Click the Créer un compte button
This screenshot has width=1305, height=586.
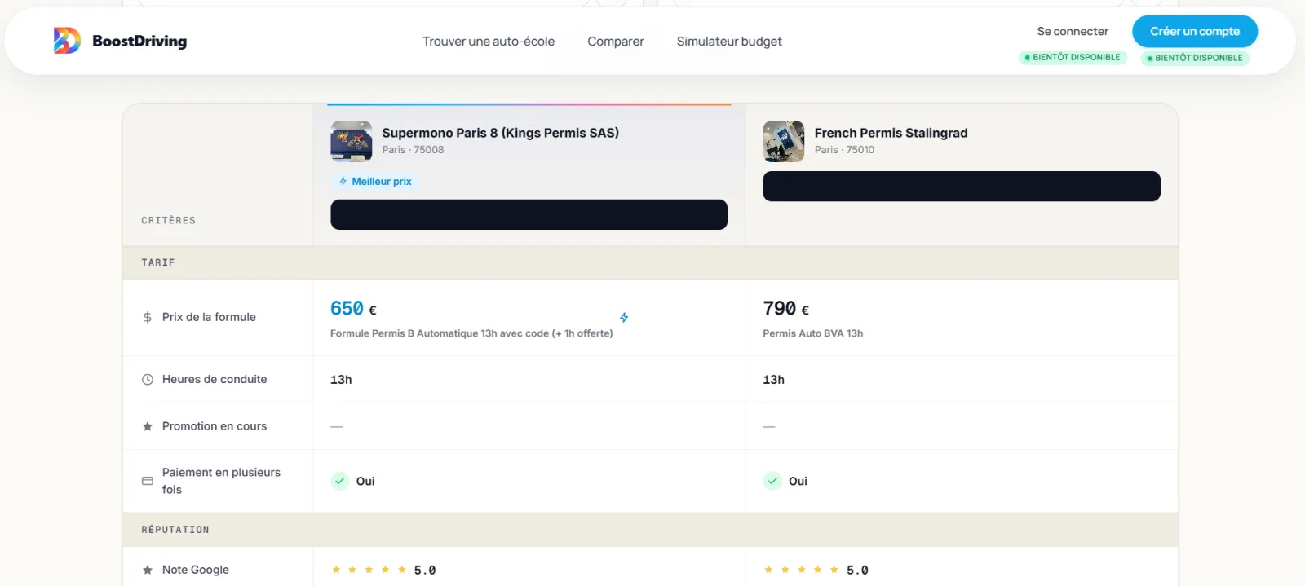pos(1195,31)
